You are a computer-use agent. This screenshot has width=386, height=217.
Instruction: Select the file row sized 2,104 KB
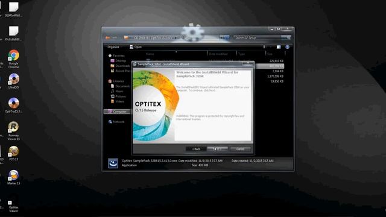point(277,71)
